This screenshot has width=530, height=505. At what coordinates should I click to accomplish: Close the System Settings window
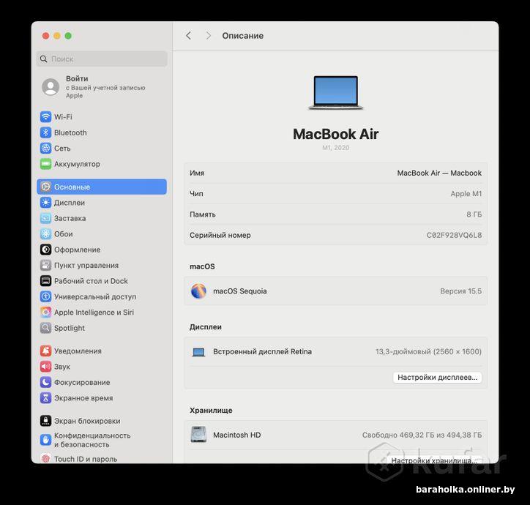(x=45, y=36)
